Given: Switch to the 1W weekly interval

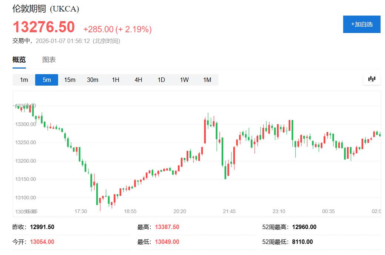Looking at the screenshot, I should tap(184, 79).
